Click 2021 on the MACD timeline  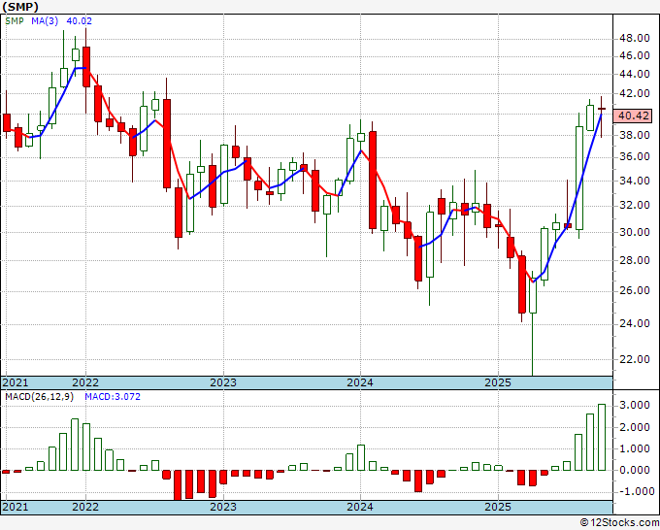[16, 507]
